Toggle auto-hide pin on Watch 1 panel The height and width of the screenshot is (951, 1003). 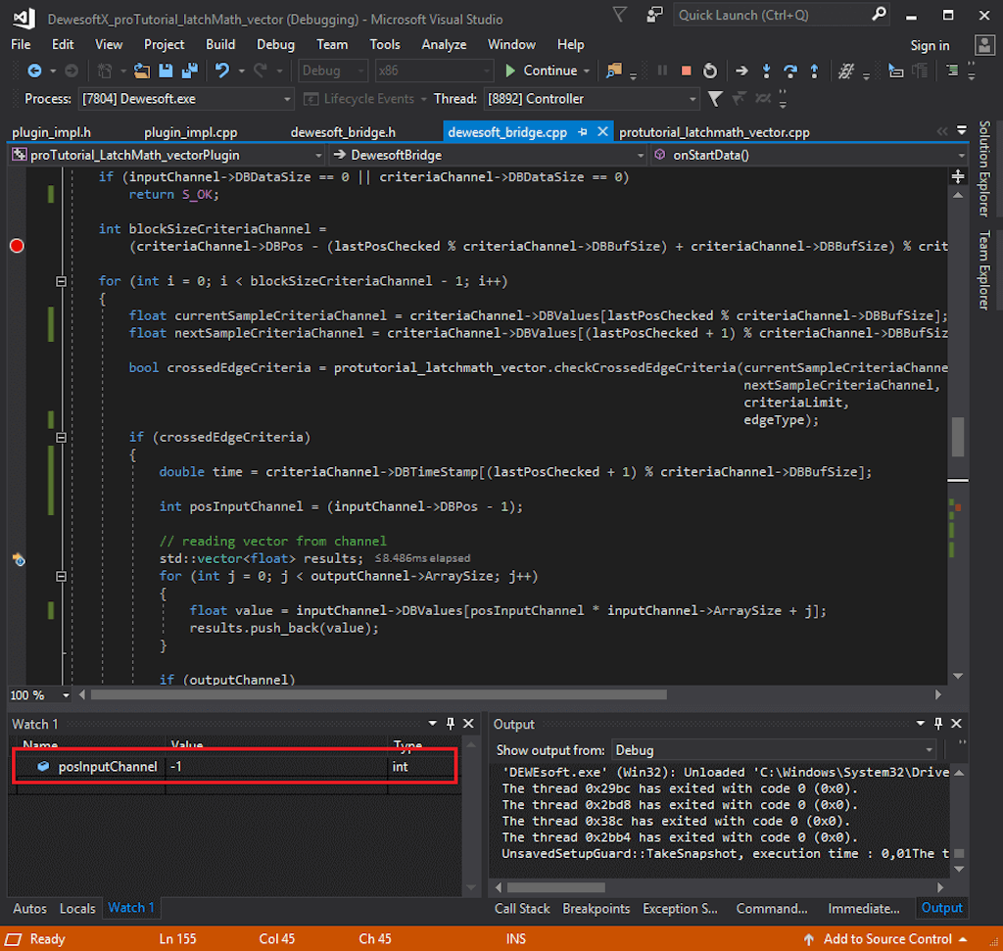pos(451,724)
